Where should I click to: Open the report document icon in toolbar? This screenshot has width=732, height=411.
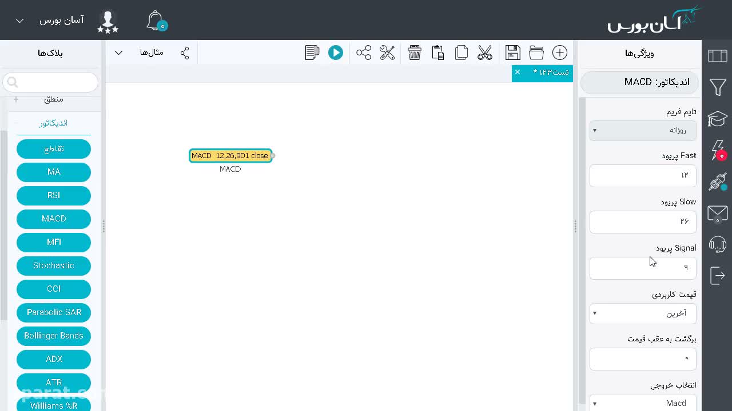[312, 53]
